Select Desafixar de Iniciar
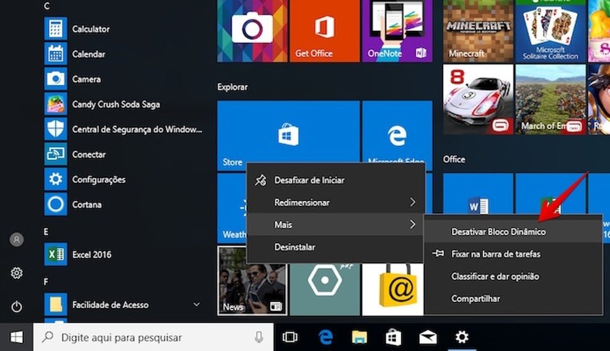The width and height of the screenshot is (610, 351). pyautogui.click(x=309, y=180)
